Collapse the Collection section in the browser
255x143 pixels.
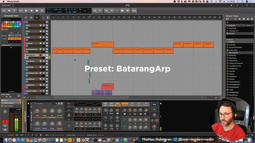pyautogui.click(x=227, y=25)
